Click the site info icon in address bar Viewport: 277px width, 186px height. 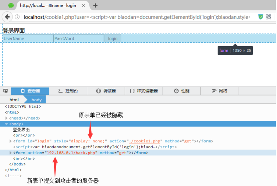click(x=17, y=17)
